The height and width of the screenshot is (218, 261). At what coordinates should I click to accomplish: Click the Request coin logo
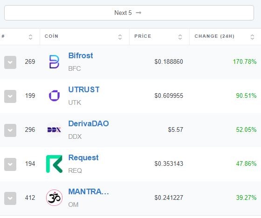click(54, 164)
